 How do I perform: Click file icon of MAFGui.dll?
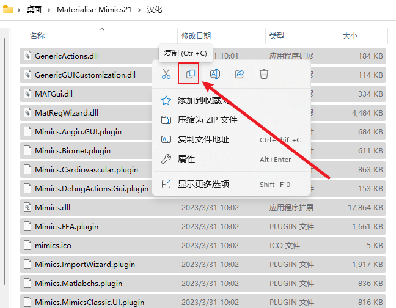[x=28, y=94]
